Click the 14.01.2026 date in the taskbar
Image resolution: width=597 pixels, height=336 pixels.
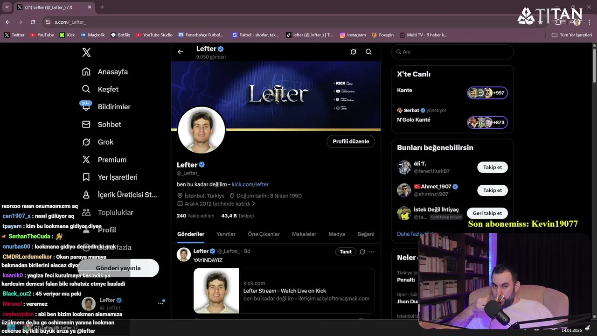[x=571, y=330]
